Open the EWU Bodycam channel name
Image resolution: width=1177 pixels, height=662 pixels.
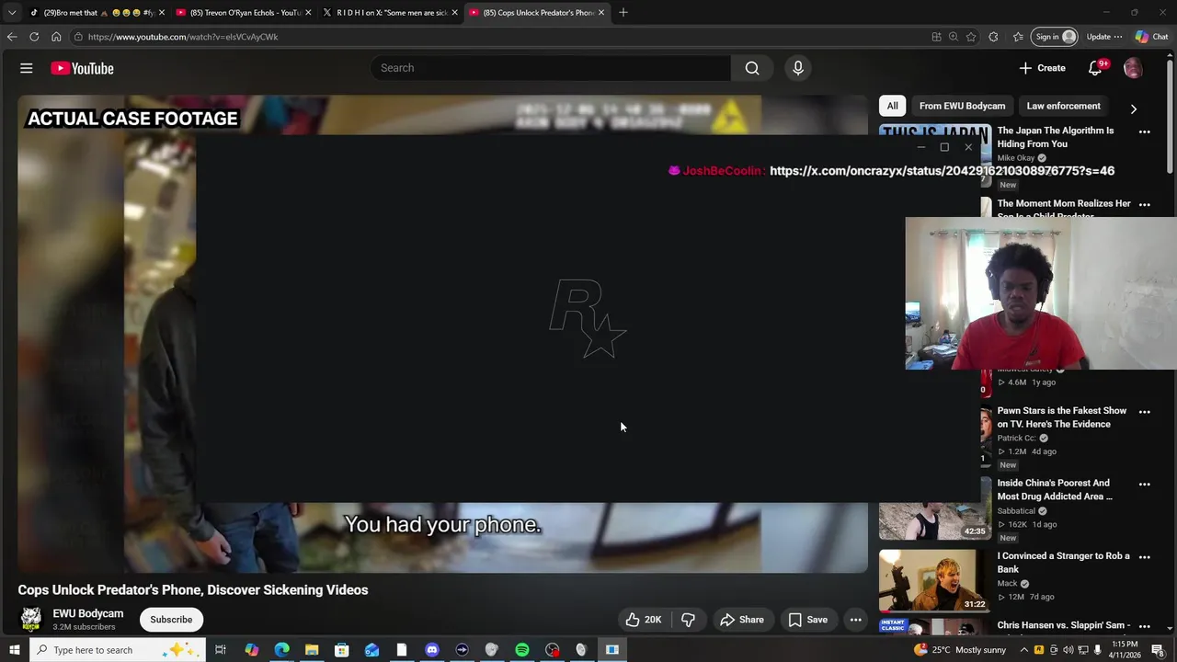click(x=88, y=613)
